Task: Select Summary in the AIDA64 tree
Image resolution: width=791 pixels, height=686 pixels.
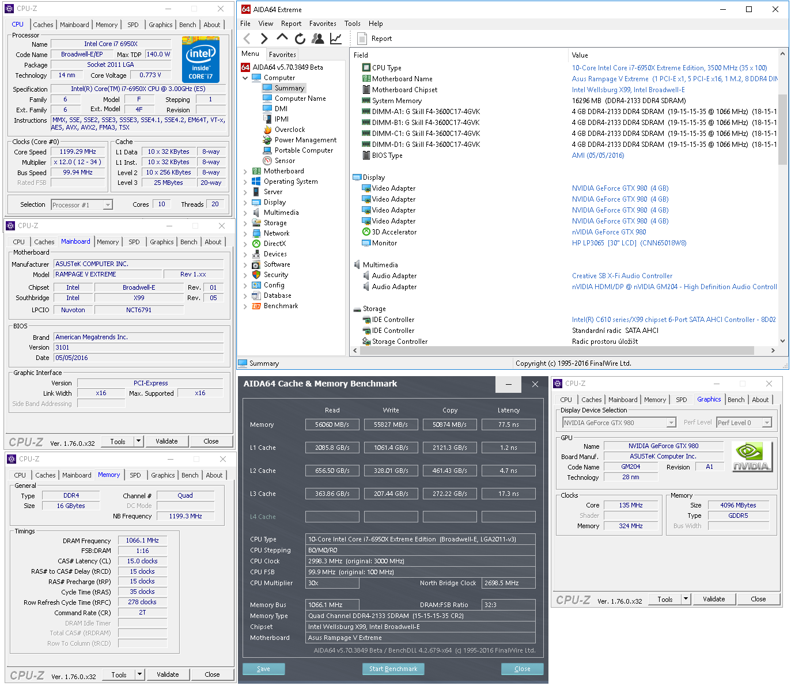Action: [289, 88]
